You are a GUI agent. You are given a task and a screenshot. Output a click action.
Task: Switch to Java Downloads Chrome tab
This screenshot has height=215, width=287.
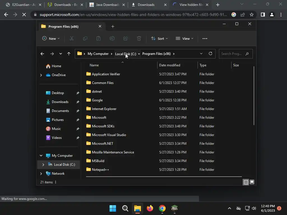click(107, 5)
